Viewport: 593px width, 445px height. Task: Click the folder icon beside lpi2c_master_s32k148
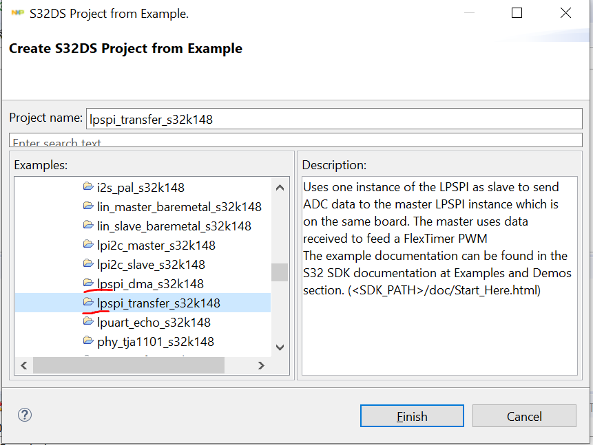(x=89, y=245)
